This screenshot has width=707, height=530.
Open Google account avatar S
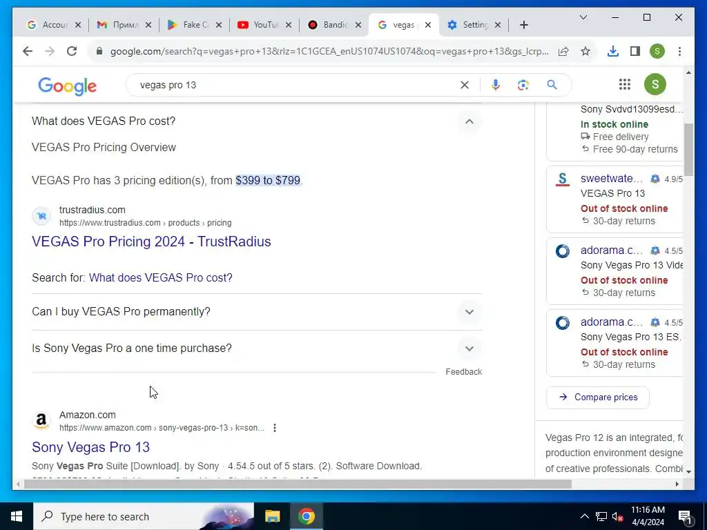tap(655, 84)
